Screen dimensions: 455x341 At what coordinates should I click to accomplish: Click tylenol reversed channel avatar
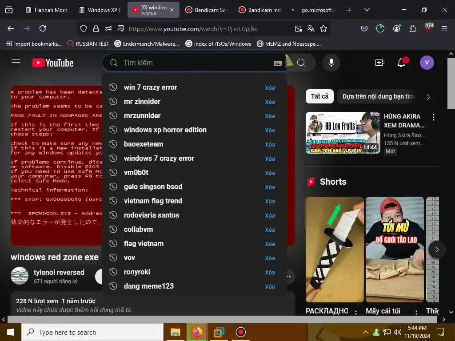click(x=20, y=276)
